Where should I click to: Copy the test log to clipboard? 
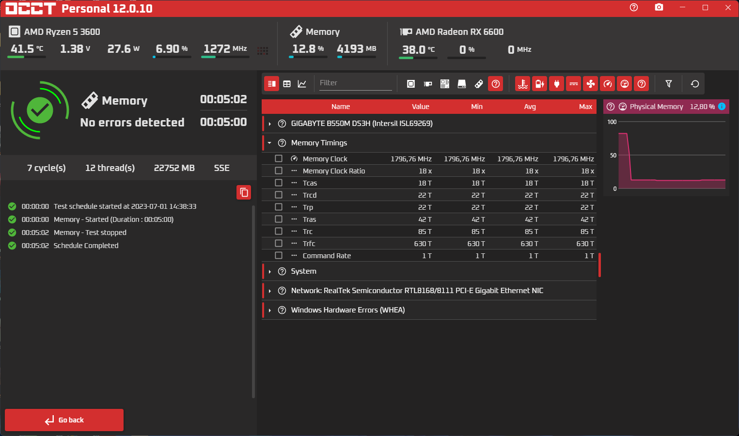pos(244,192)
